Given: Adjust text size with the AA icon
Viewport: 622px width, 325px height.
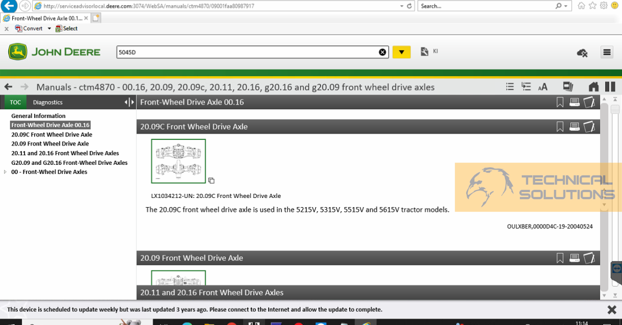Looking at the screenshot, I should click(542, 87).
